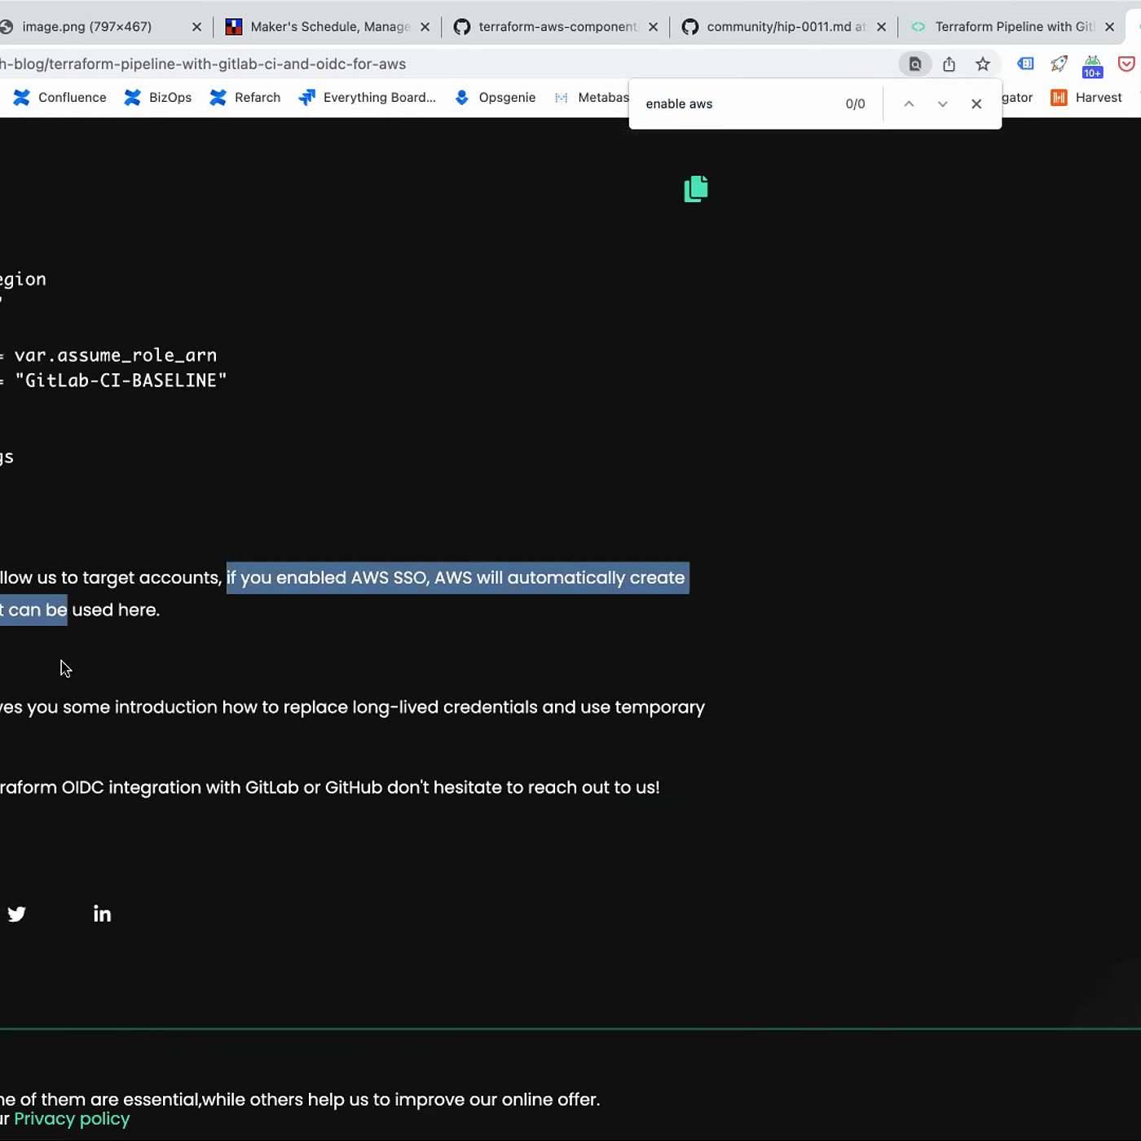
Task: Open the Pocket extension icon
Action: [x=1126, y=64]
